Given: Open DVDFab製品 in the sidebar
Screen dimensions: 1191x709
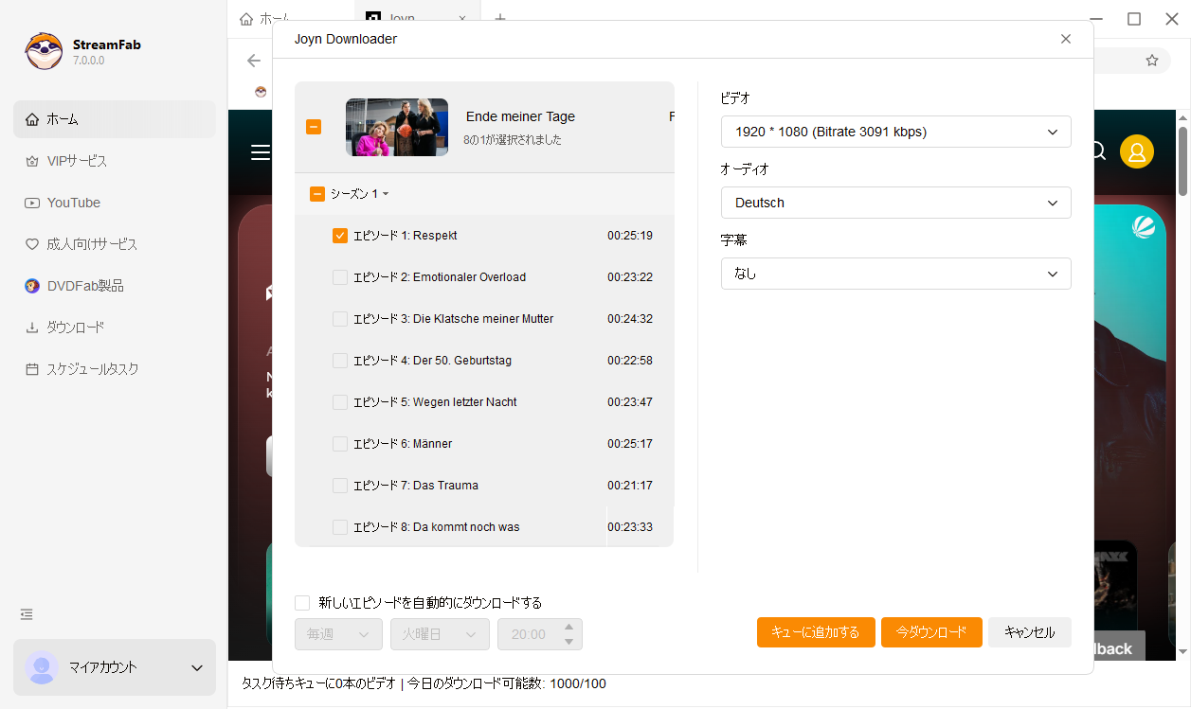Looking at the screenshot, I should (x=84, y=286).
